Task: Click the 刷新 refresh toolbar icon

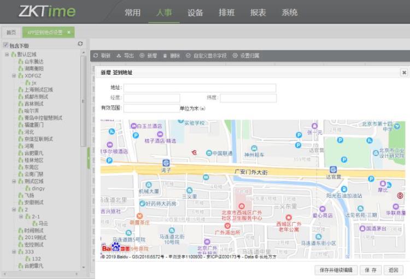Action: (96, 56)
